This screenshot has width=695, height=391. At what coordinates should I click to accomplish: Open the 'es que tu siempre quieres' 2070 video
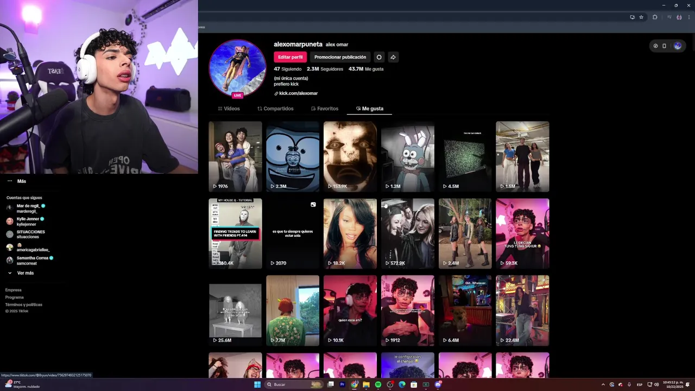[x=293, y=234]
